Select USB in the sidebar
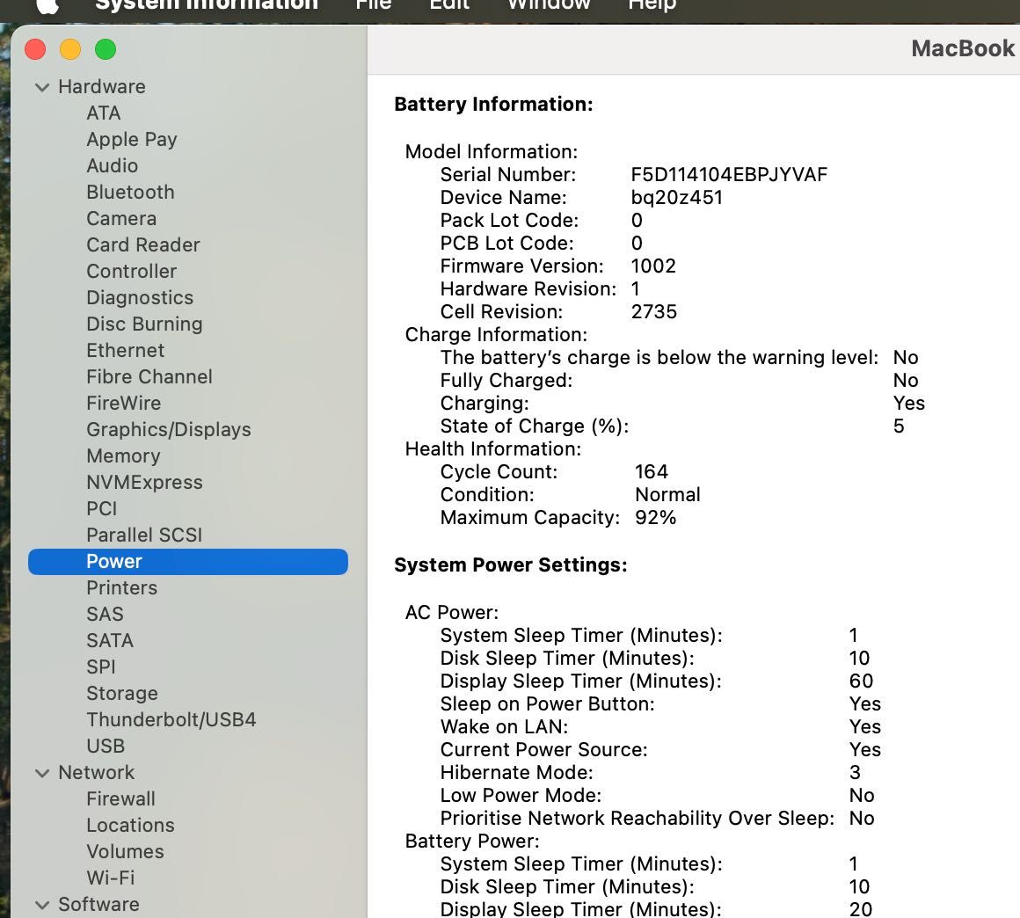Image resolution: width=1020 pixels, height=918 pixels. 106,747
